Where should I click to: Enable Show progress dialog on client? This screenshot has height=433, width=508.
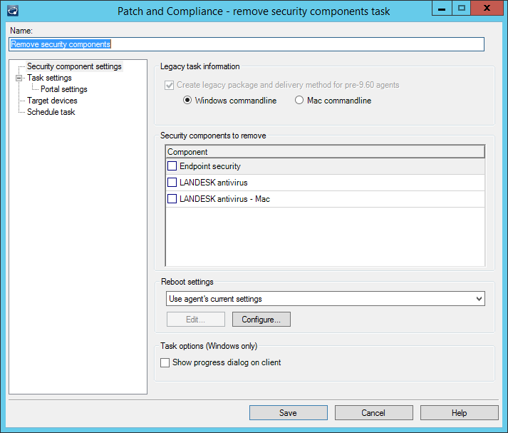(165, 362)
